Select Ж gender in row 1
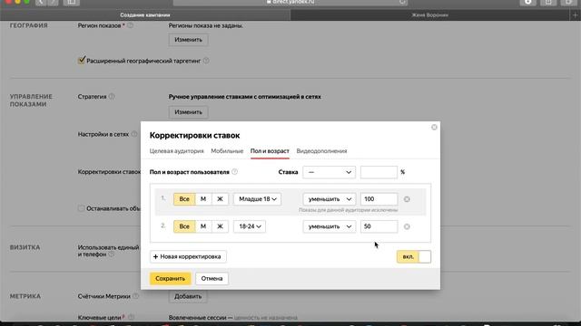The image size is (581, 326). pyautogui.click(x=220, y=199)
